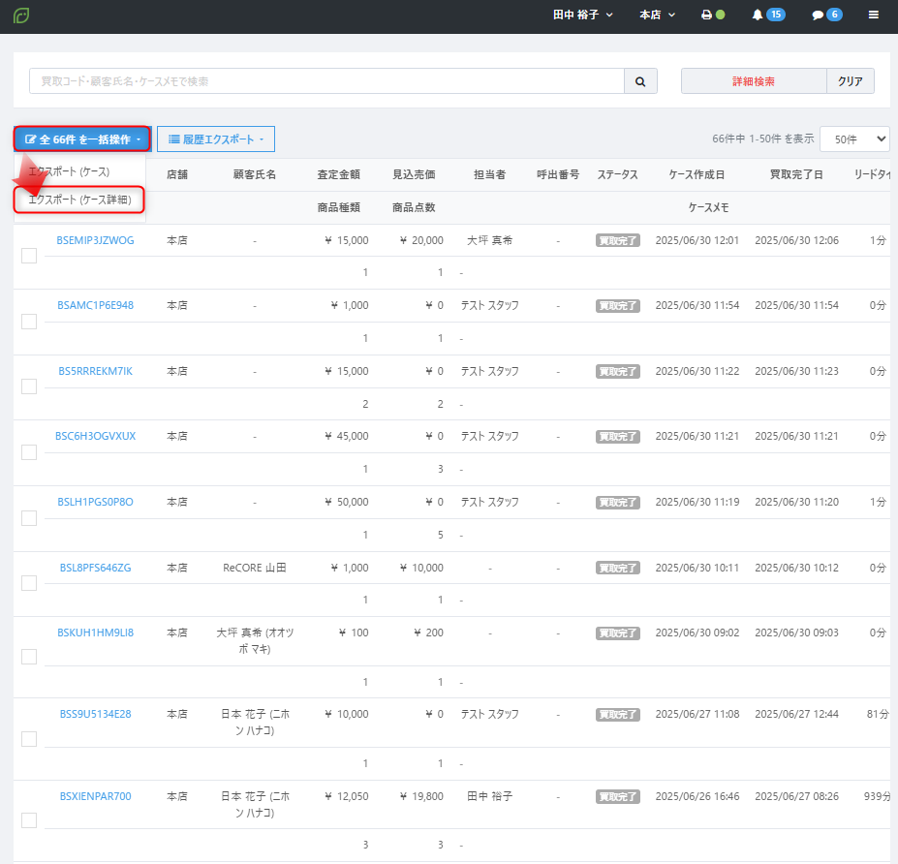
Task: Expand the 田中 裕子 user dropdown
Action: pos(582,15)
